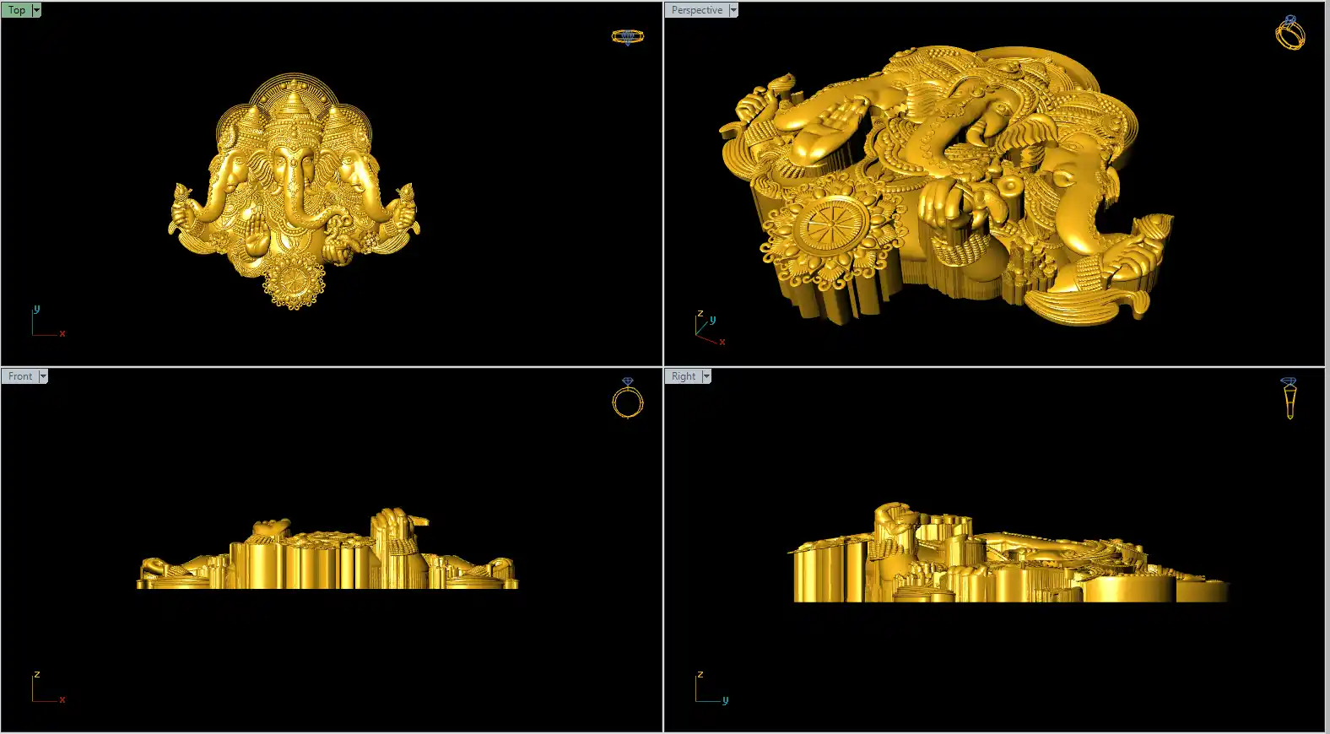Select the Perspective viewport title label
The height and width of the screenshot is (734, 1330).
[696, 10]
